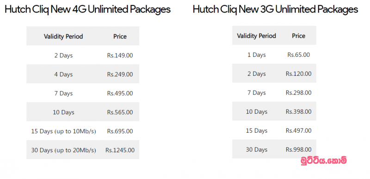
Task: Click the Rs.398.00 price cell
Action: [298, 111]
